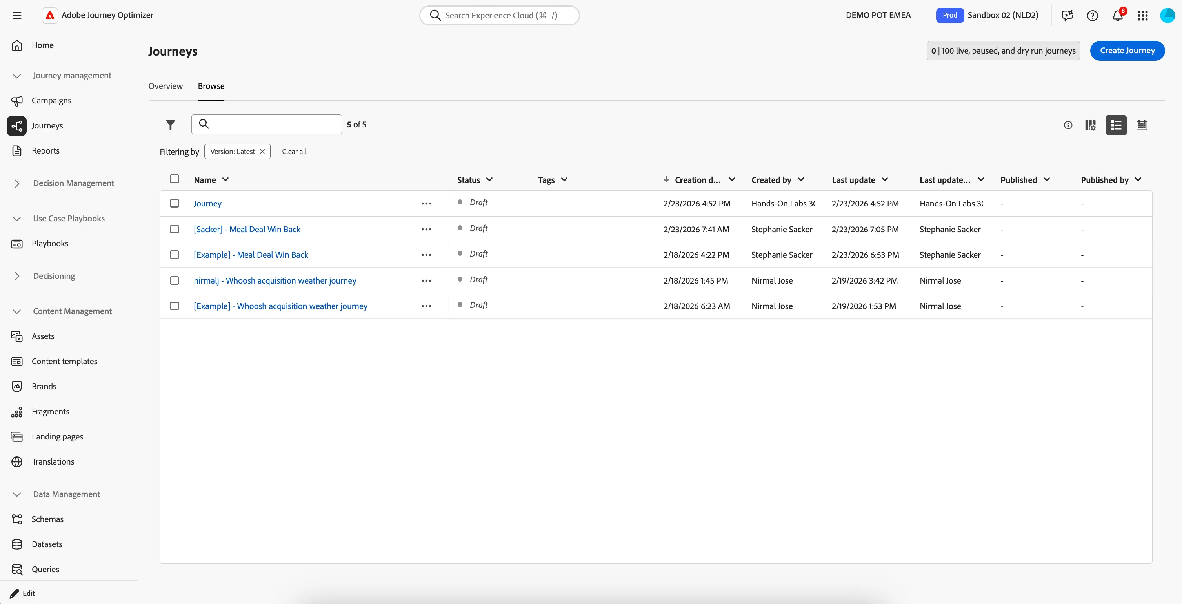Image resolution: width=1182 pixels, height=604 pixels.
Task: Open the feedback chat icon in header
Action: (x=1067, y=16)
